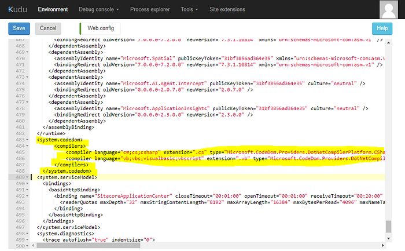Collapse system.diagnostics fold at line 498
Viewport: 405px width, 251px height.
click(27, 234)
